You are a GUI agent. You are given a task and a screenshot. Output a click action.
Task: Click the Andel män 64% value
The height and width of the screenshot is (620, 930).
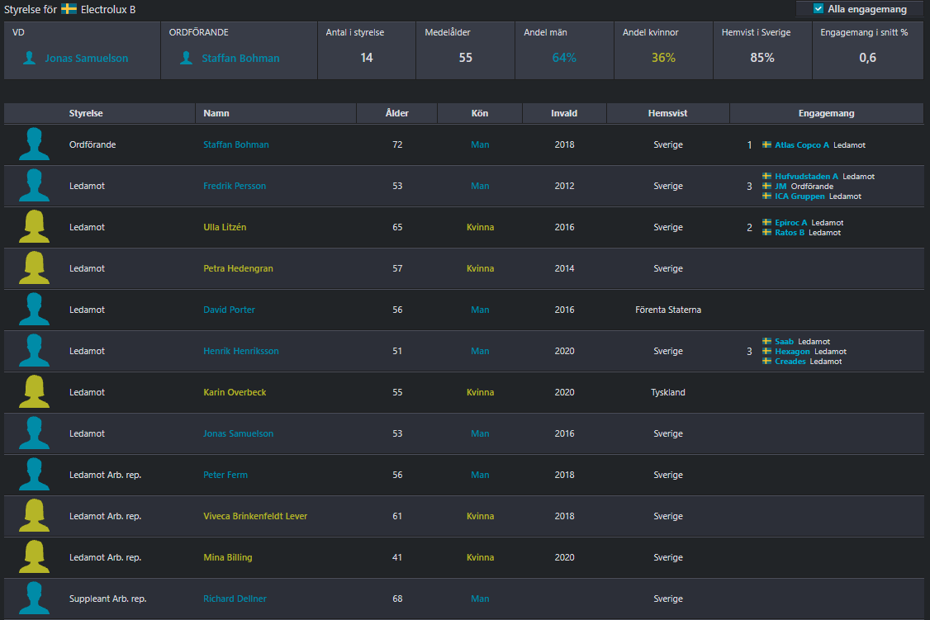[564, 58]
